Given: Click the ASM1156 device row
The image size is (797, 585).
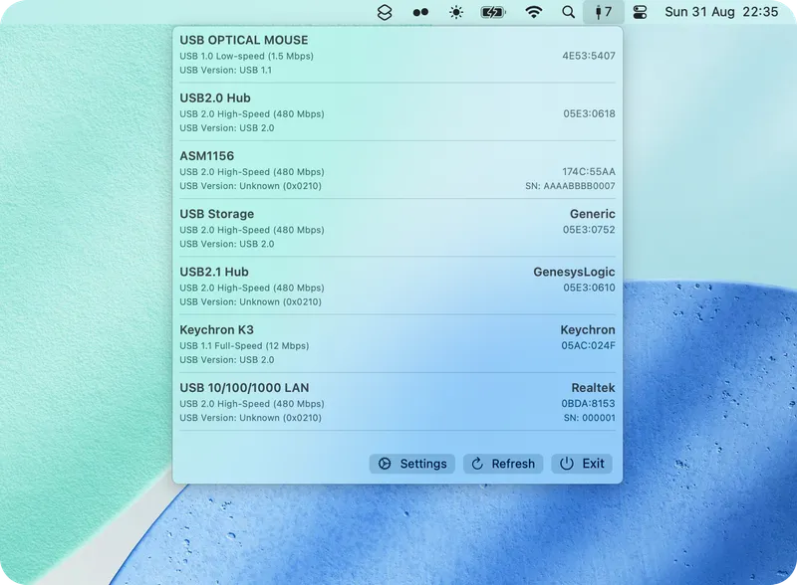Looking at the screenshot, I should click(x=398, y=171).
